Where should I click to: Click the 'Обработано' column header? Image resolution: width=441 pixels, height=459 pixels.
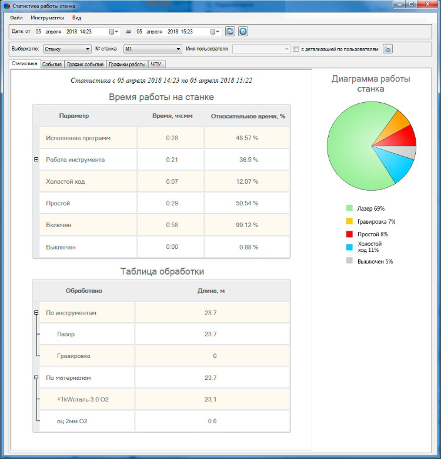pos(84,291)
